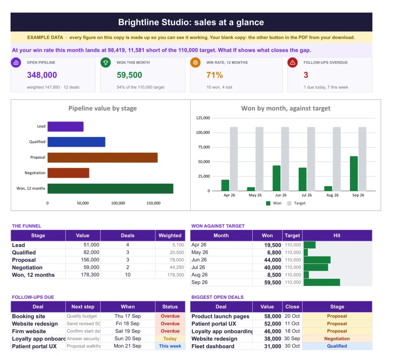Click the Booking site follow-up deal

tap(29, 316)
